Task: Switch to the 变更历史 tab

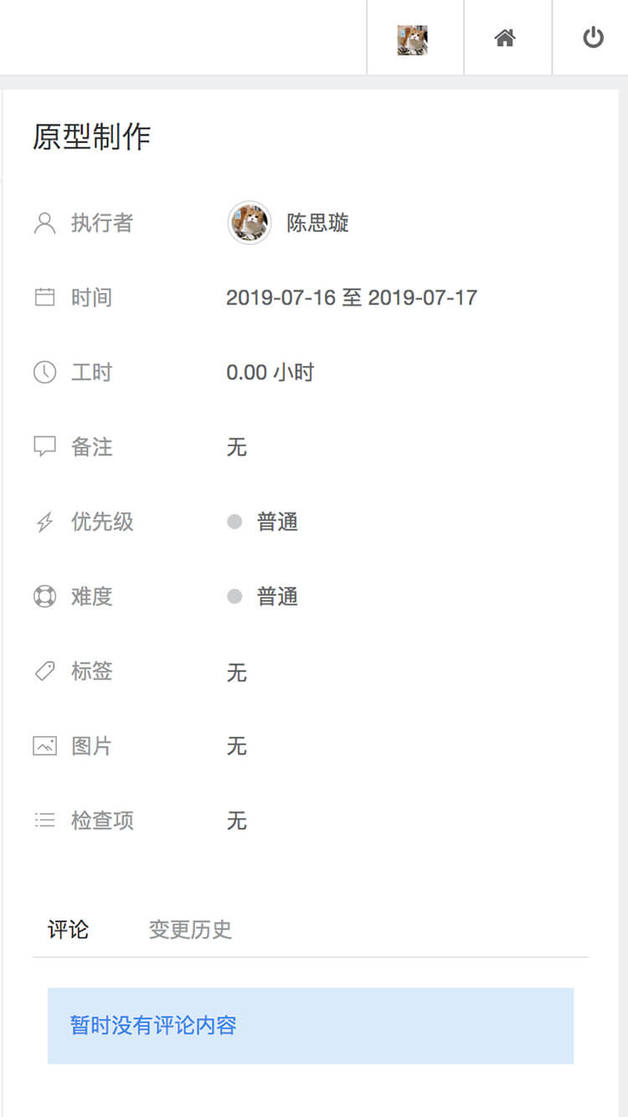Action: (x=190, y=929)
